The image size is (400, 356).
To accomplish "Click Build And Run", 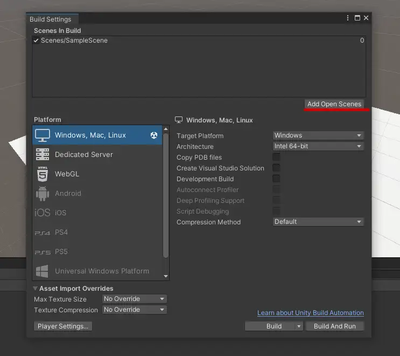I will [335, 326].
